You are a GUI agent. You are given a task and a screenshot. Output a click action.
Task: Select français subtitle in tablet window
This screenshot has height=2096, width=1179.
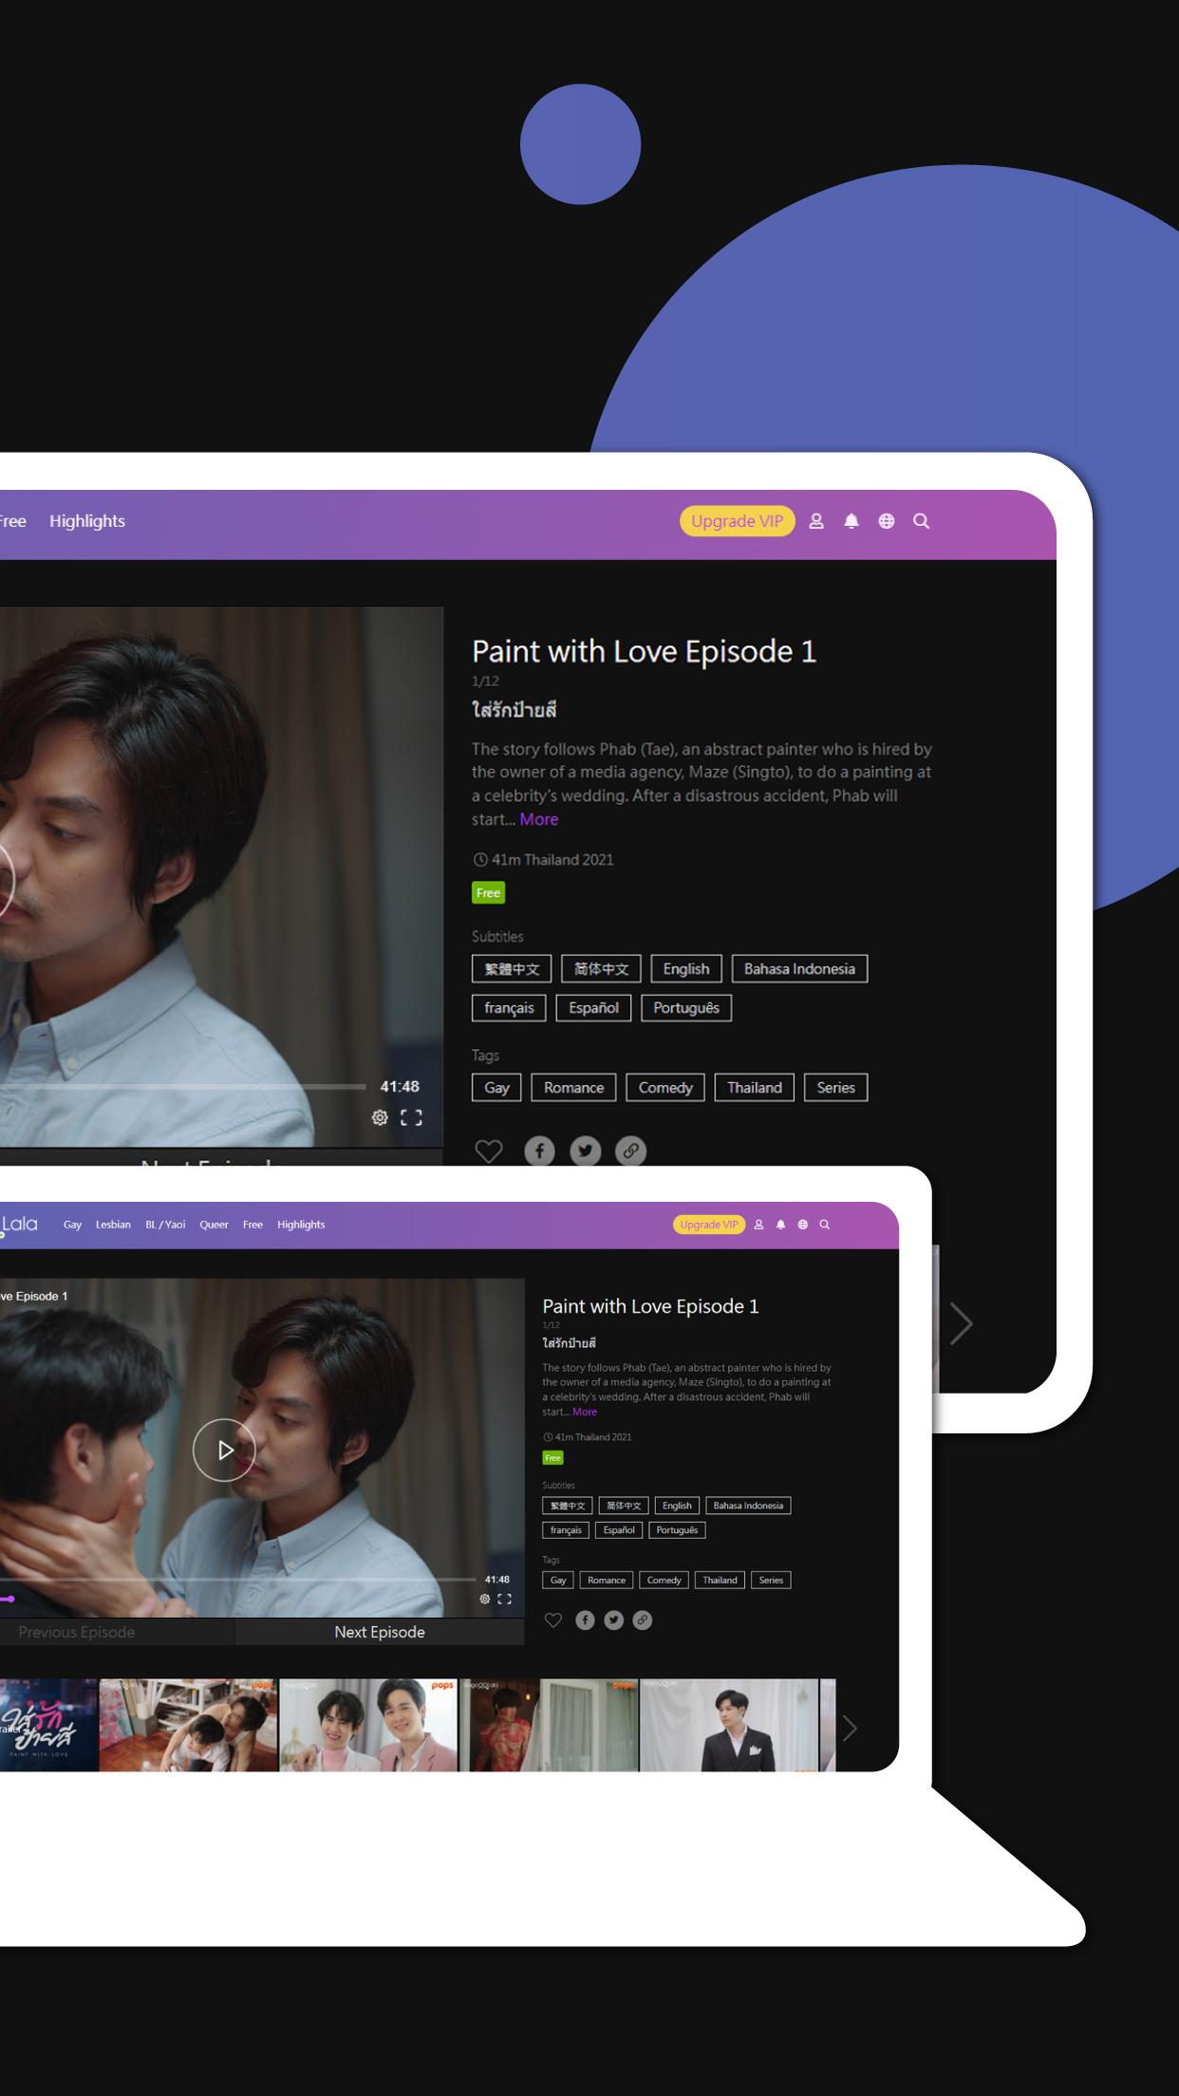click(509, 1007)
